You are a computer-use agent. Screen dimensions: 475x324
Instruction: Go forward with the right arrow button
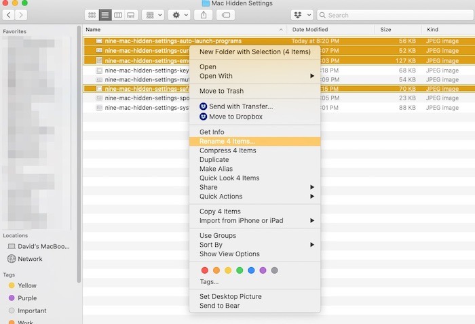pyautogui.click(x=21, y=15)
